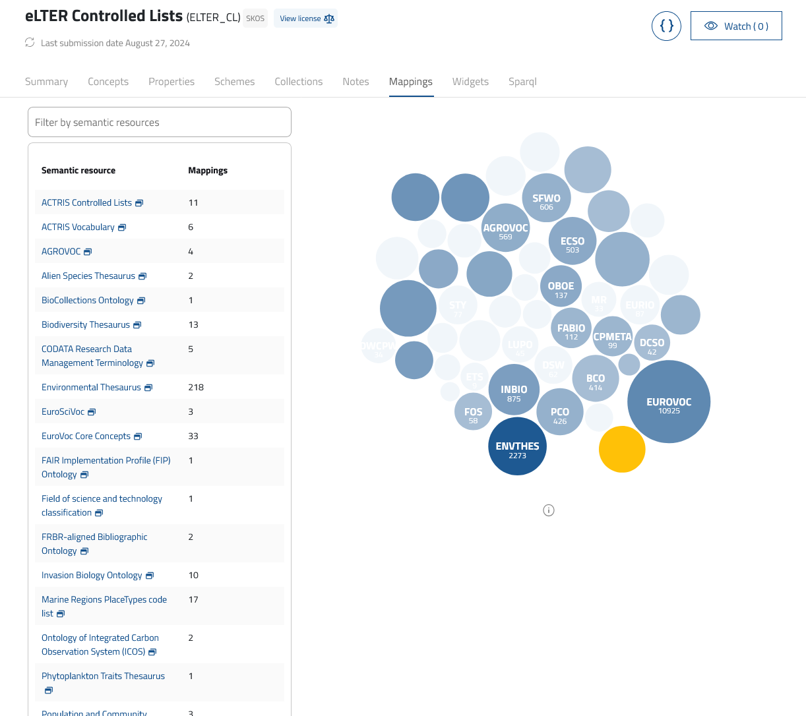
Task: Click the info icon below the bubble chart
Action: tap(548, 510)
